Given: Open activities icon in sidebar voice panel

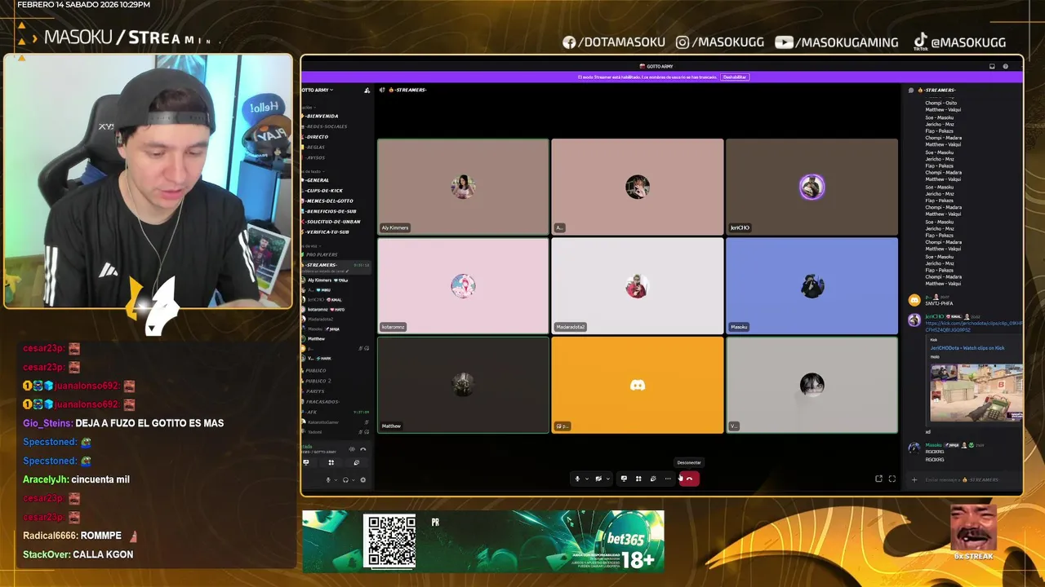Looking at the screenshot, I should [x=331, y=462].
